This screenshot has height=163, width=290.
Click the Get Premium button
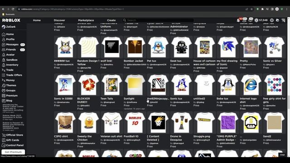click(13, 152)
